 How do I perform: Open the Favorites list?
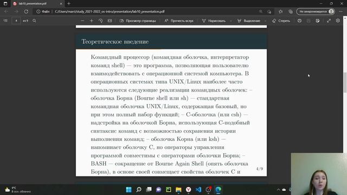pyautogui.click(x=281, y=11)
